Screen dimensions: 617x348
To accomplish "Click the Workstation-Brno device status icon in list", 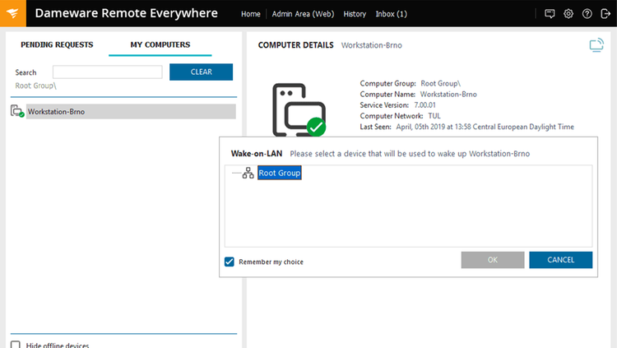I will click(x=17, y=111).
